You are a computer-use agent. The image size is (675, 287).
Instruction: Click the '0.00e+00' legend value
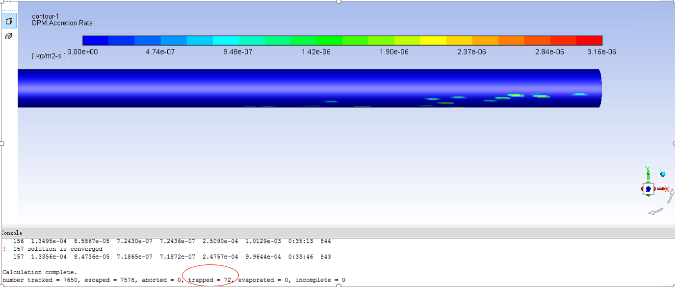point(82,52)
